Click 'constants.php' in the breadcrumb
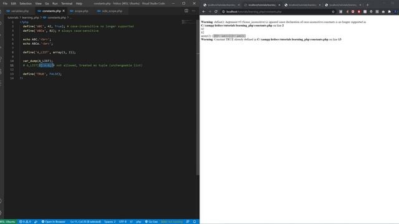Viewport: 399px width, 224px height. click(x=57, y=17)
